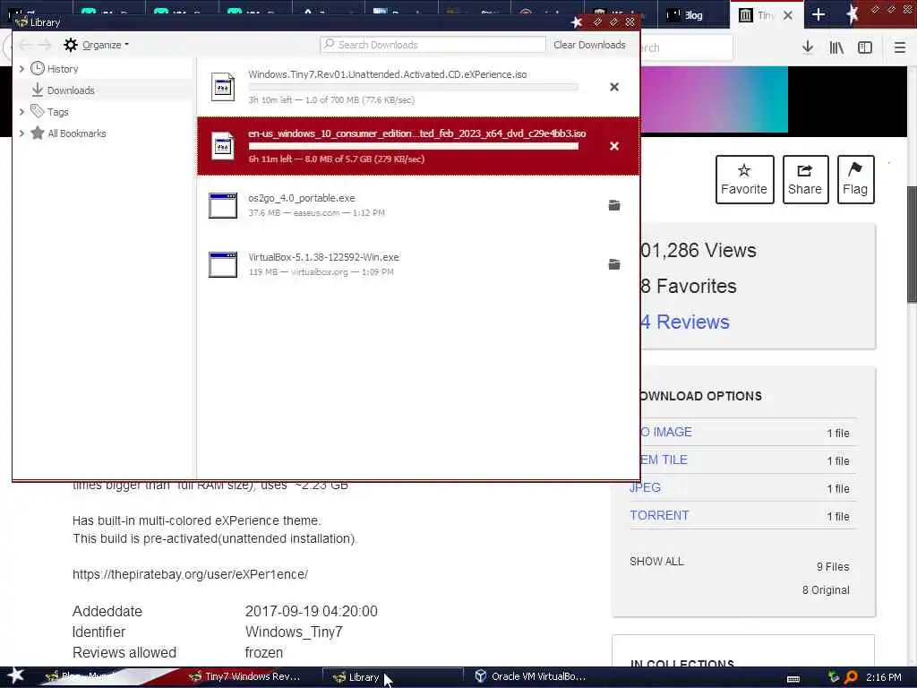Click the Library forward arrow

tap(45, 45)
